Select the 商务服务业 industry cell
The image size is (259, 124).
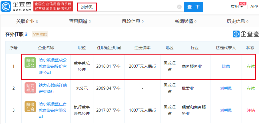194,66
